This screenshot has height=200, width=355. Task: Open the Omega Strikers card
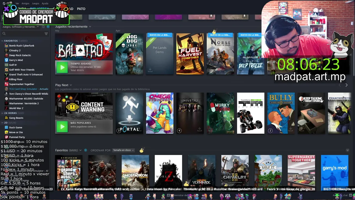pyautogui.click(x=160, y=113)
